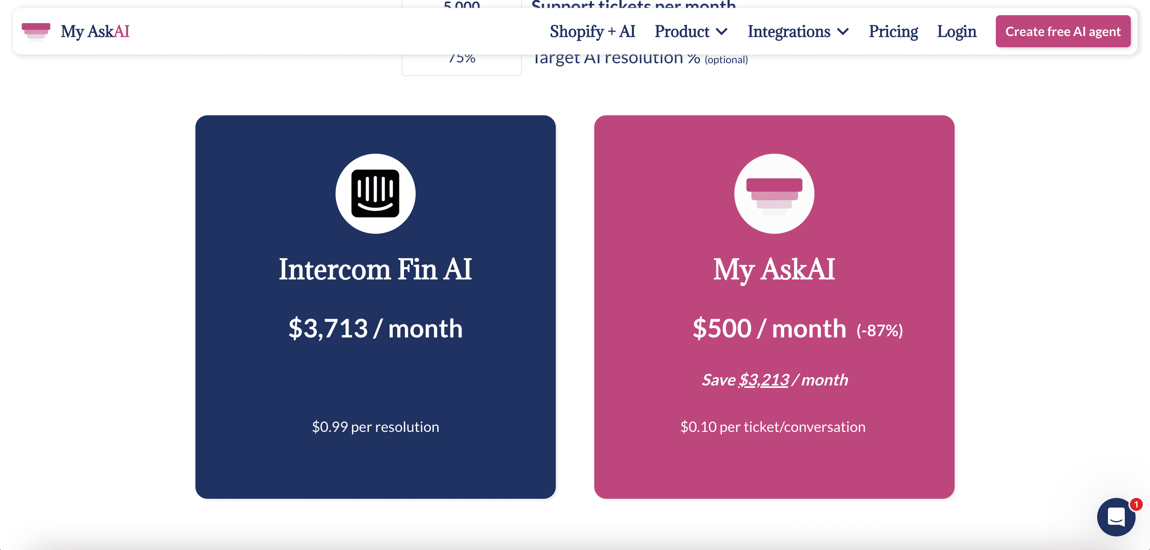
Task: Click the My AskAI logo in pink card
Action: coord(774,193)
